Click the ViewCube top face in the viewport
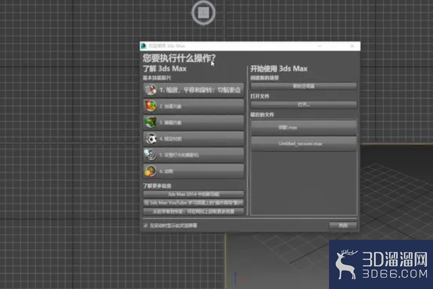 (x=204, y=12)
